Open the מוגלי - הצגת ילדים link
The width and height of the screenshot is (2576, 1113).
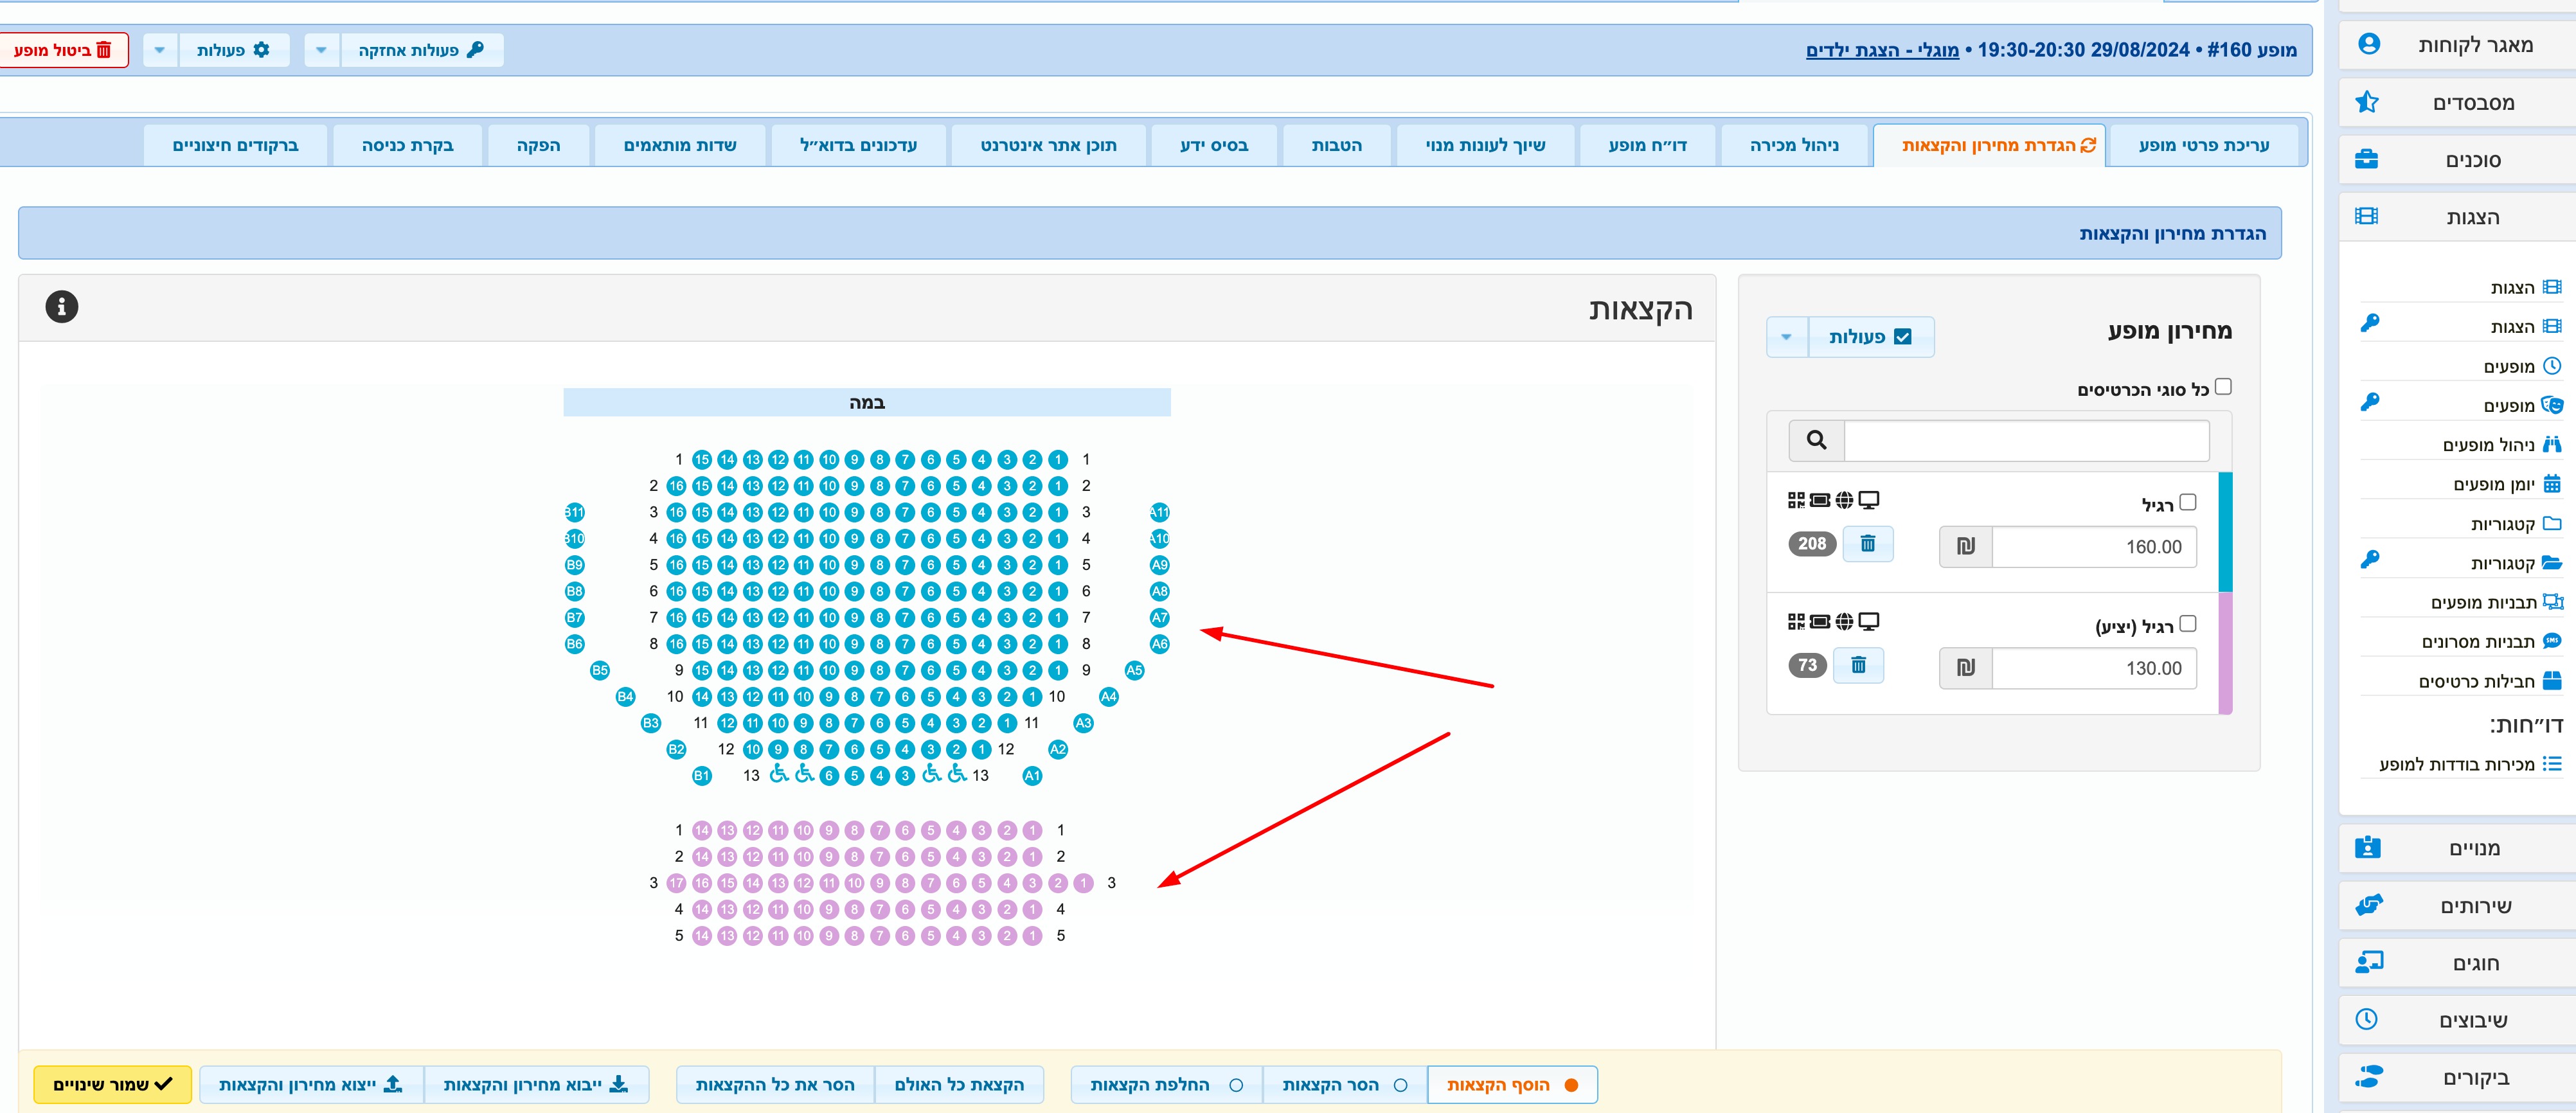[1882, 50]
